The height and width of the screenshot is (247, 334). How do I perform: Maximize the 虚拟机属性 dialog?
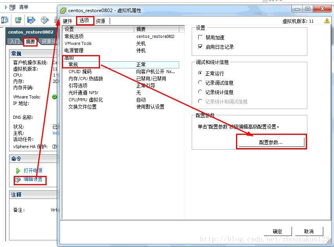click(308, 9)
